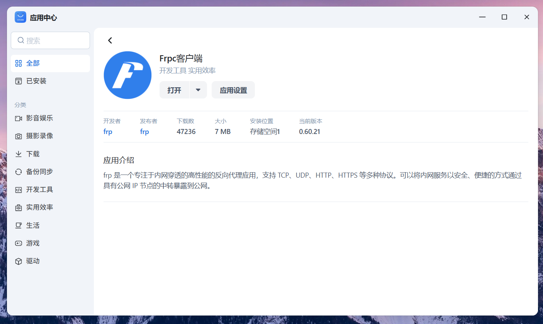The image size is (543, 324).
Task: Click the cube icon for 驱动
Action: pyautogui.click(x=19, y=261)
